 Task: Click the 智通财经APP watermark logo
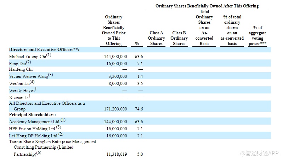point(259,153)
